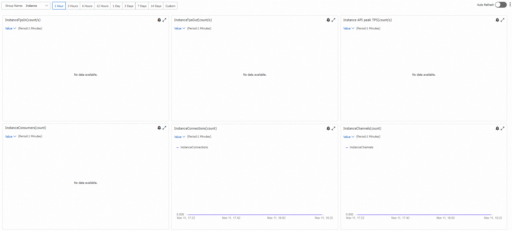Image resolution: width=512 pixels, height=231 pixels.
Task: Open Value dropdown in InstanceConsumers panel
Action: pos(10,136)
